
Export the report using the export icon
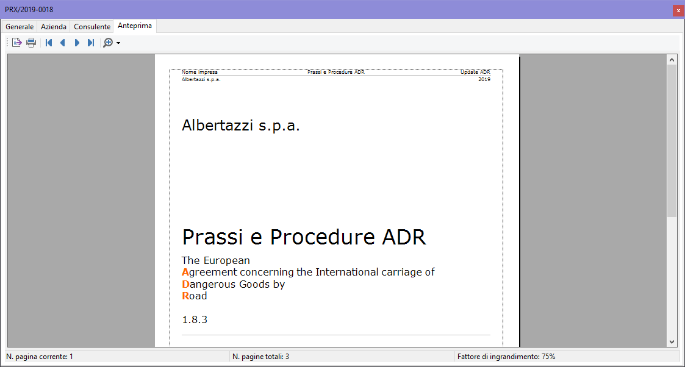pos(16,42)
